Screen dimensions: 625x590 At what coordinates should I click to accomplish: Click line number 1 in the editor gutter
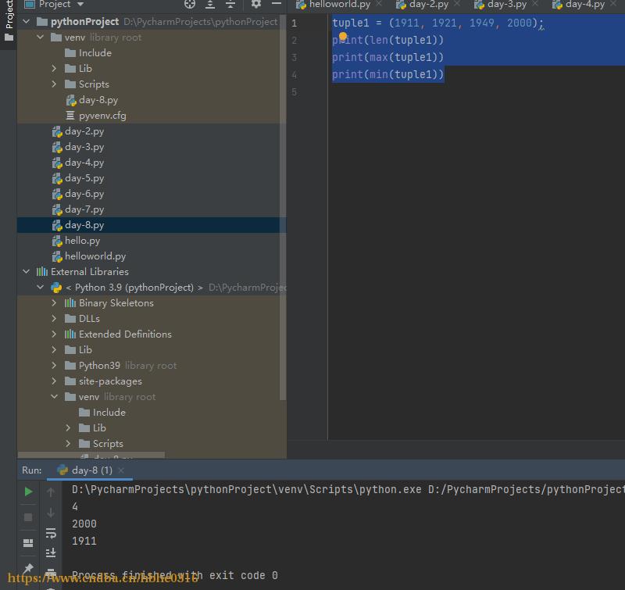pyautogui.click(x=294, y=23)
